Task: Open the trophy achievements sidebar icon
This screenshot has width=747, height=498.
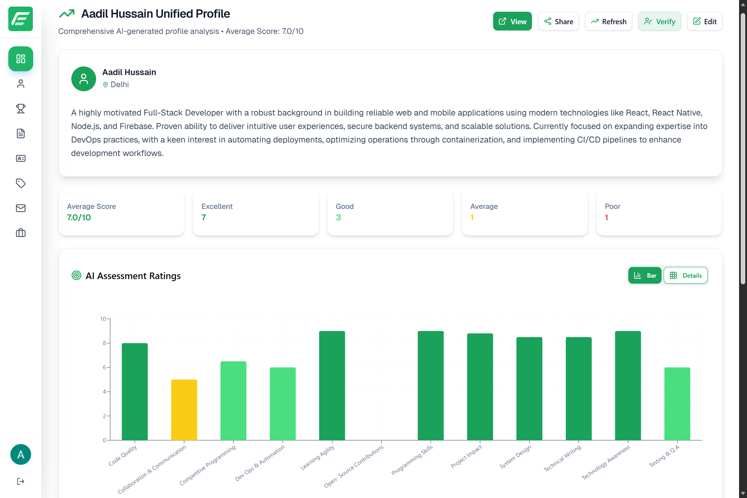Action: point(21,109)
